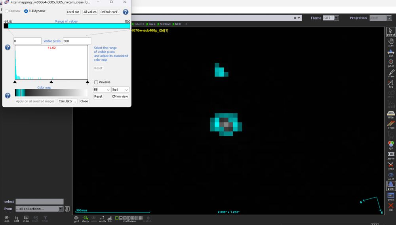Viewport: 396px width, 225px height.
Task: Click the del delete tool
Action: (391, 207)
